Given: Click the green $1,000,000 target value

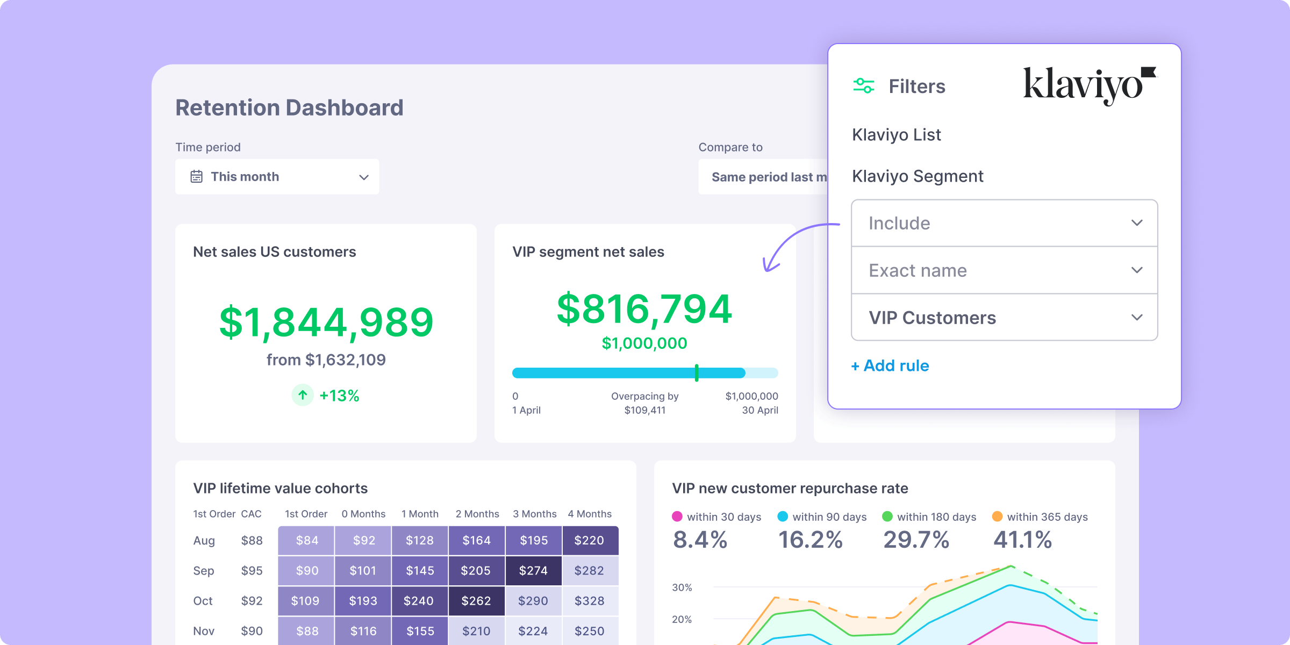Looking at the screenshot, I should point(644,343).
